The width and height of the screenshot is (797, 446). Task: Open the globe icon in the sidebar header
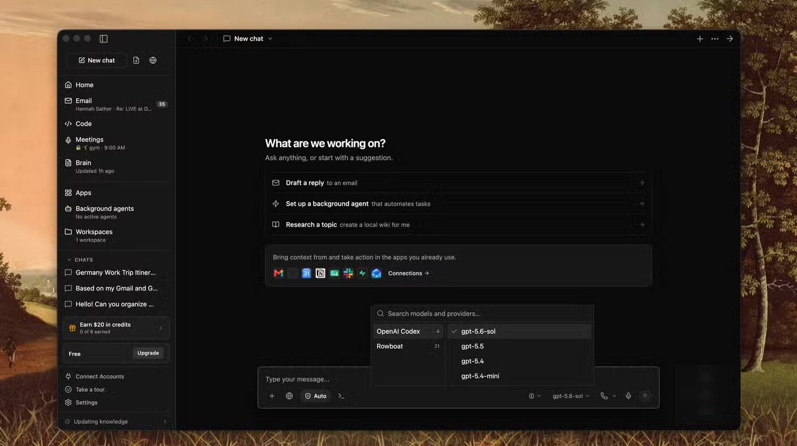tap(153, 61)
